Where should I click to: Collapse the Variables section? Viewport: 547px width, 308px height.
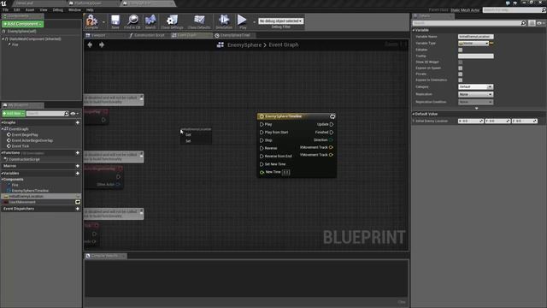click(x=3, y=173)
